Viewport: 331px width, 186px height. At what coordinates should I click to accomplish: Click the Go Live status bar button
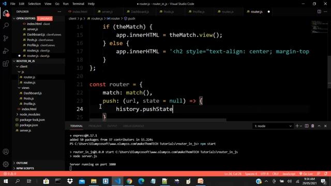point(306,174)
